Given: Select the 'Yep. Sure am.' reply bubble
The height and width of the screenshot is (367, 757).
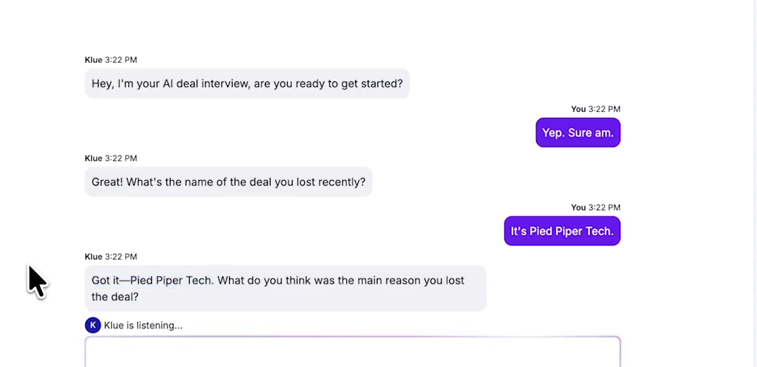Looking at the screenshot, I should pos(578,132).
